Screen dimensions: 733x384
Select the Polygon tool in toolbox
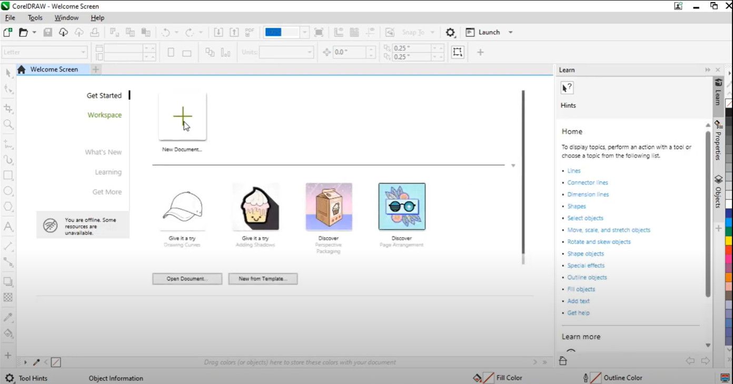coord(8,207)
